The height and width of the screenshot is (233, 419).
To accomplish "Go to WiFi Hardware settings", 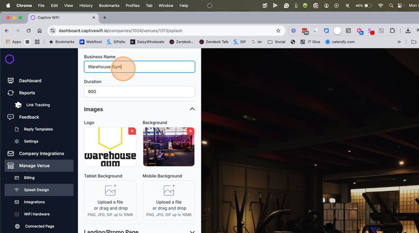I will point(37,214).
